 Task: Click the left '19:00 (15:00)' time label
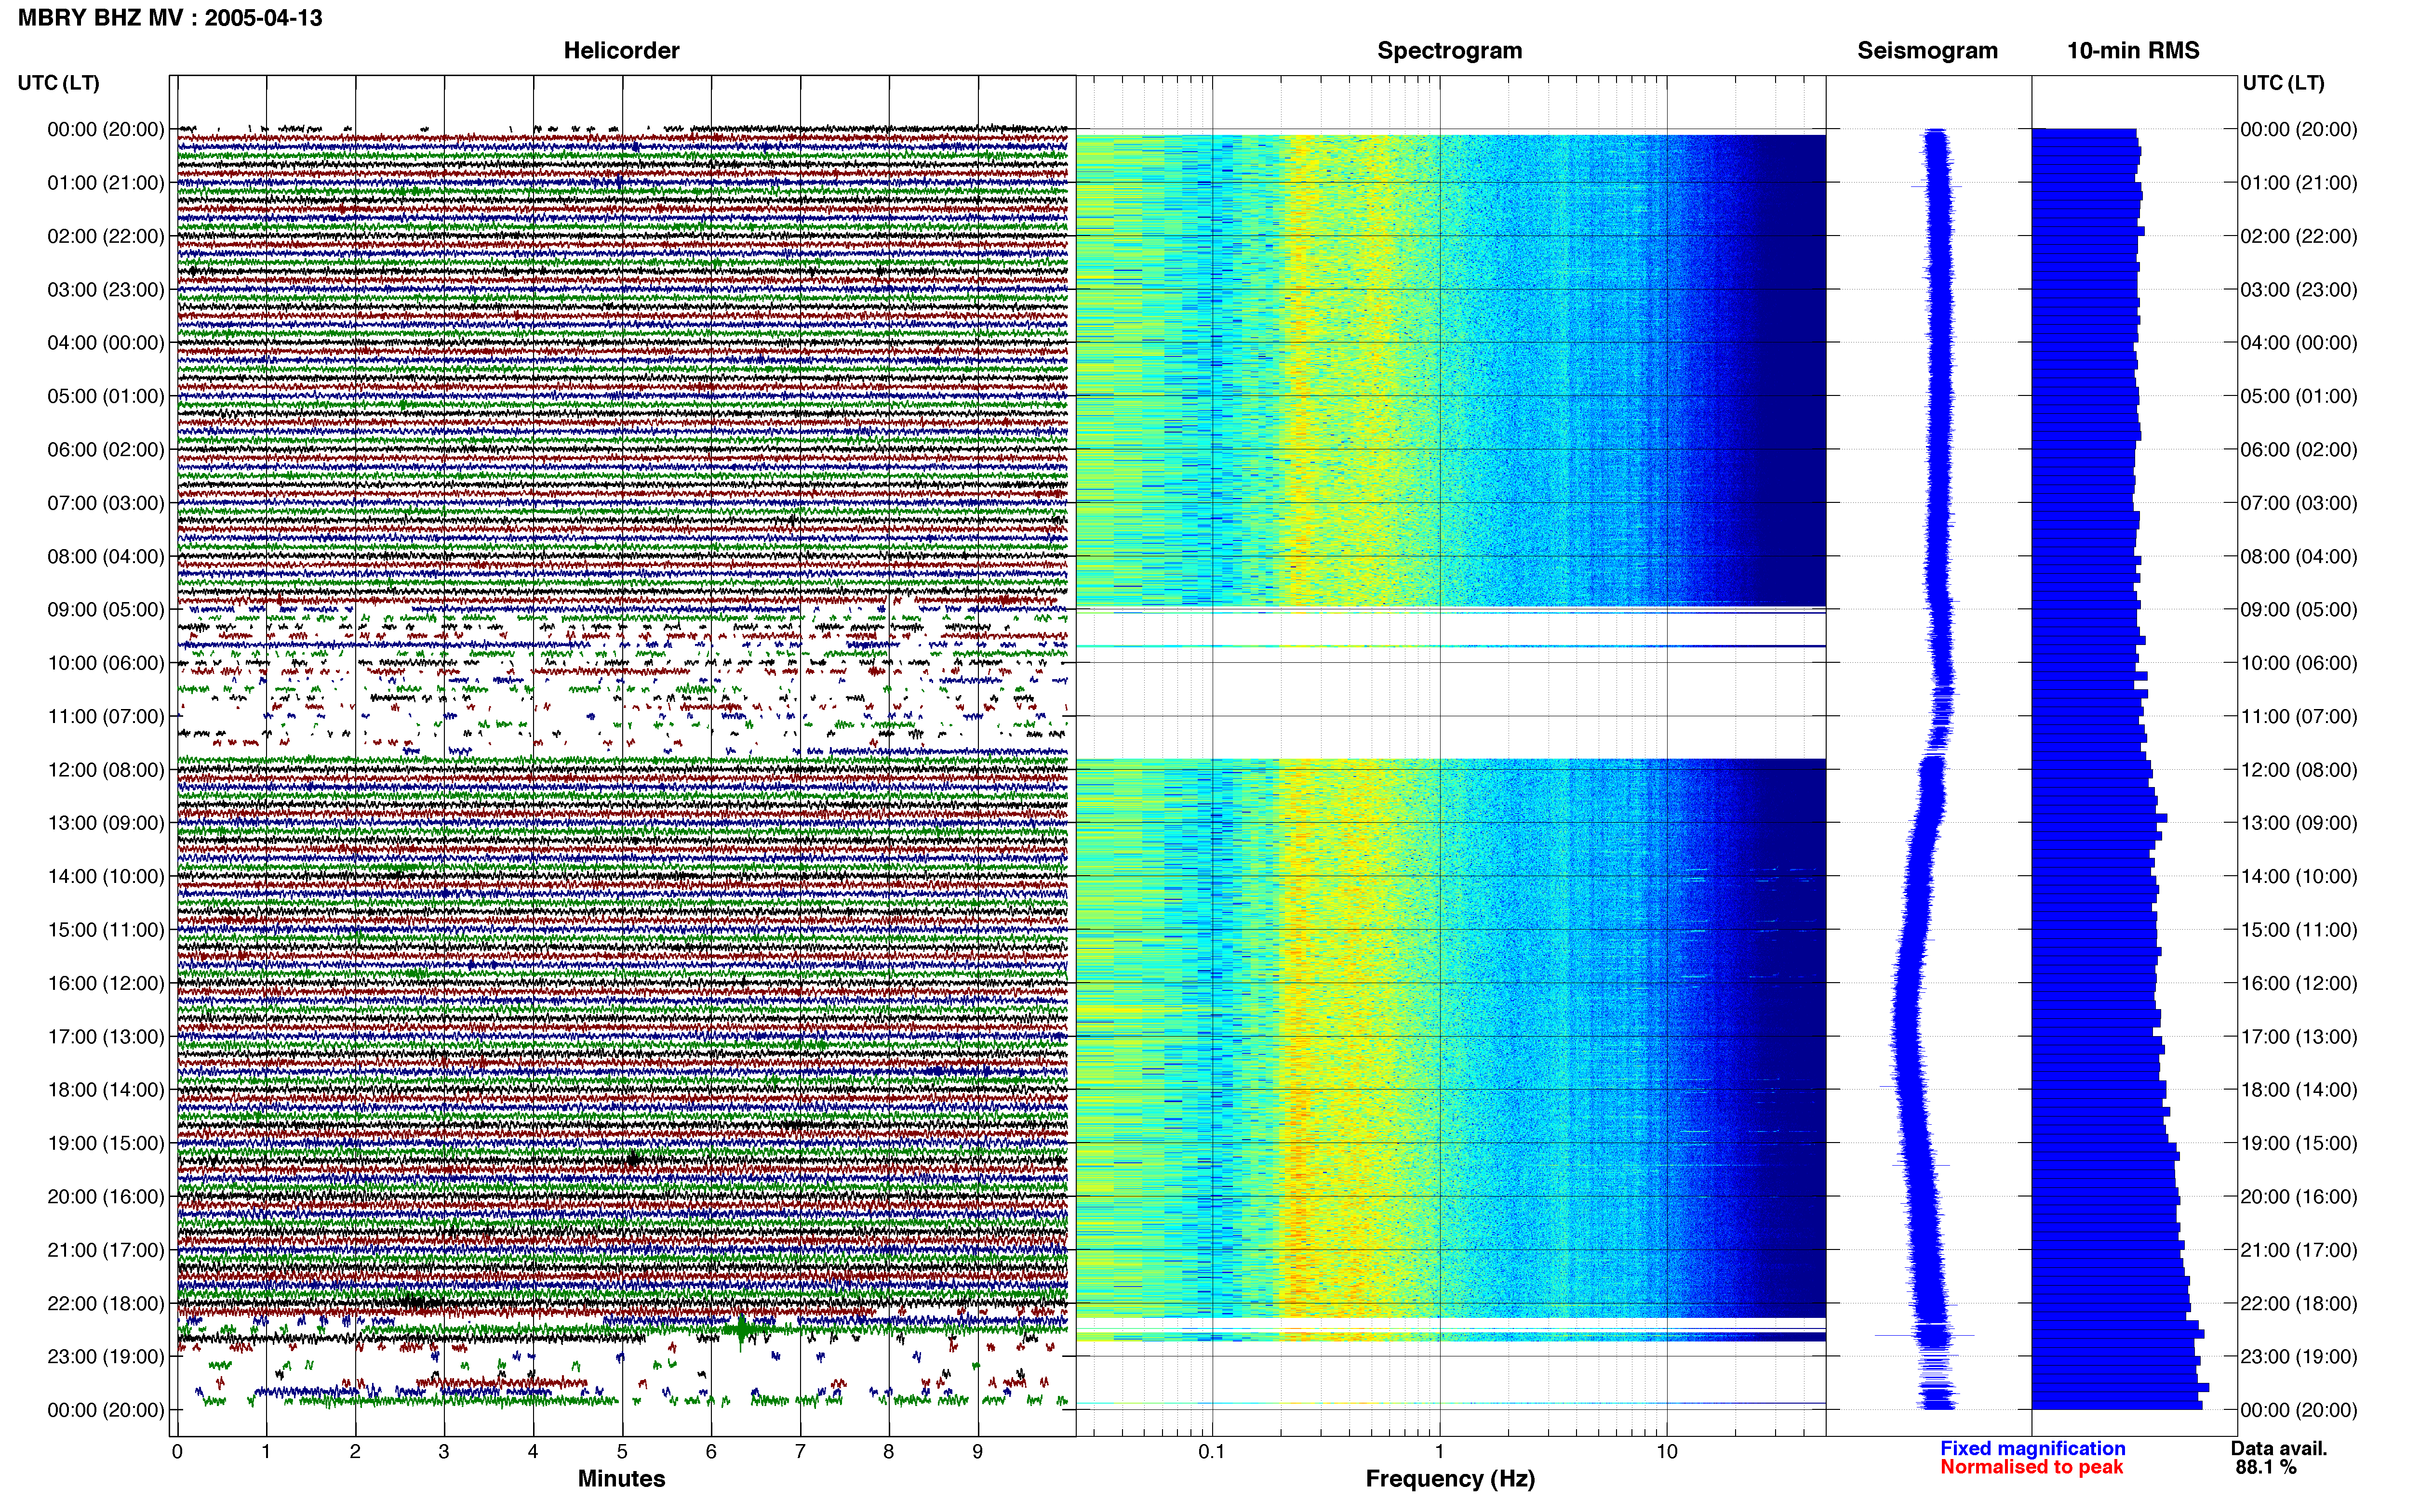pyautogui.click(x=106, y=1143)
